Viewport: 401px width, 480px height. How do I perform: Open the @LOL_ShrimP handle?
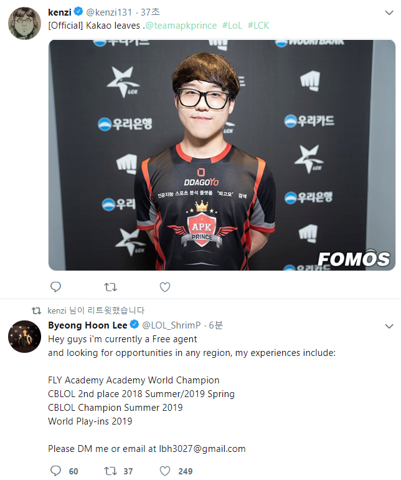click(x=172, y=325)
